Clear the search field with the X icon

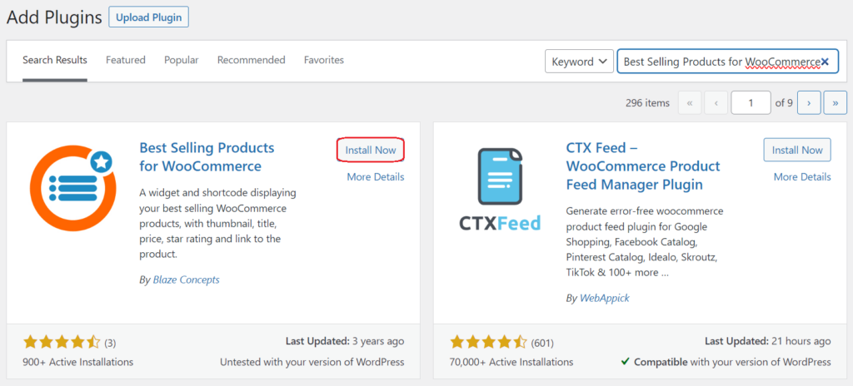tap(825, 62)
